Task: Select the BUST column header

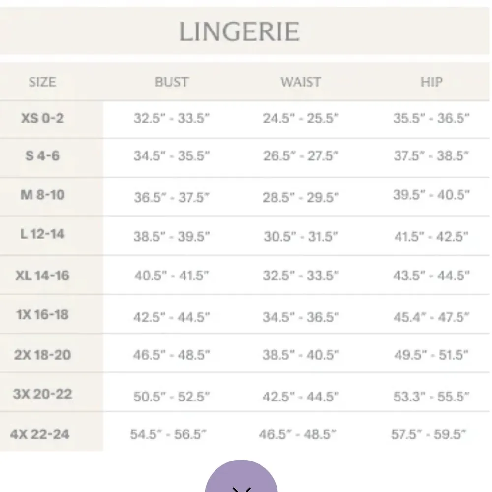Action: coord(172,82)
